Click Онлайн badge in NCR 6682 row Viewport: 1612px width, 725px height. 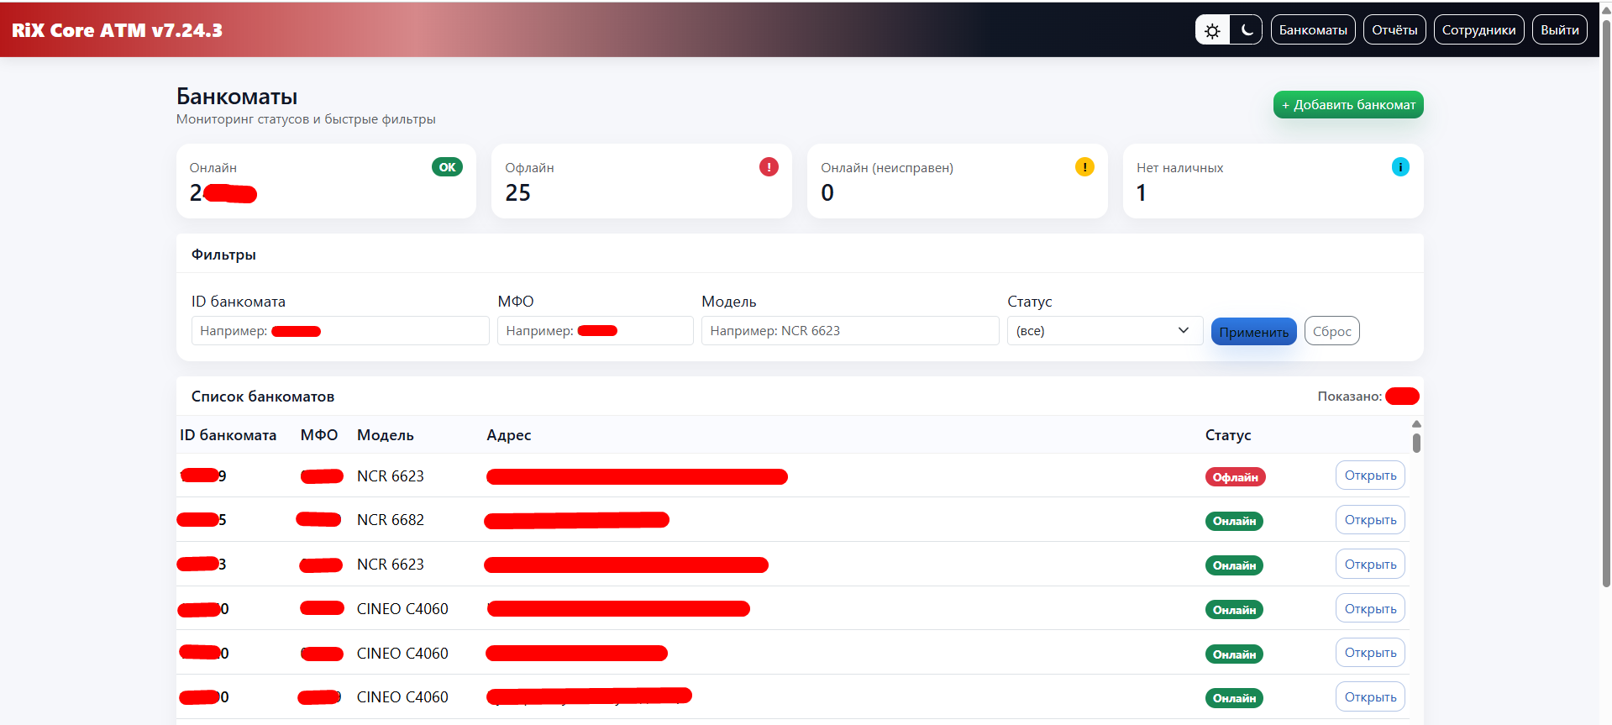tap(1234, 521)
